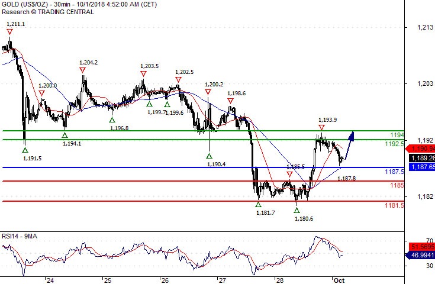Click the date label 26 on the time axis
Screen dimensions: 435x284
[x=165, y=280]
